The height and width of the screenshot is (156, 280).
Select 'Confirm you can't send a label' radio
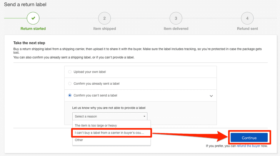click(x=70, y=95)
